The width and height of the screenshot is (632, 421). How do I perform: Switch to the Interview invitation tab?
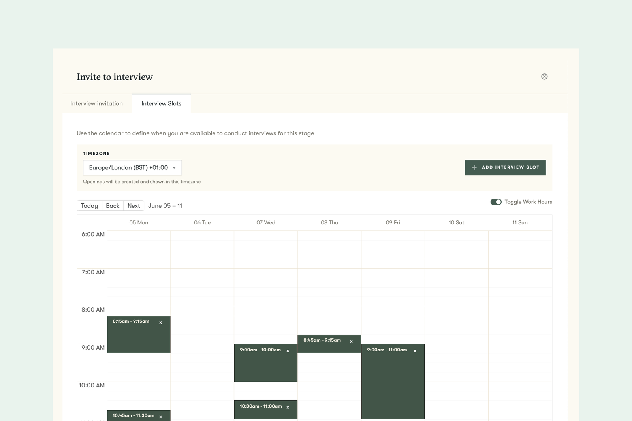coord(96,103)
